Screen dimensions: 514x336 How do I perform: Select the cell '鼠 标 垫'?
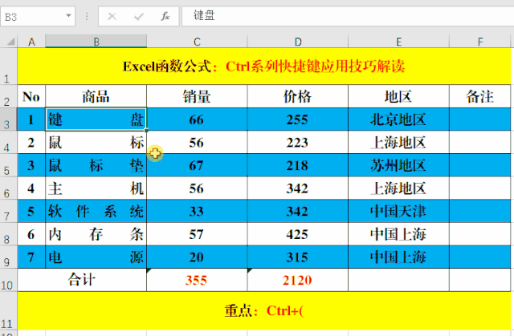[x=96, y=165]
